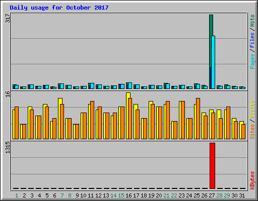Click the orange Visits bar for day 9

point(77,132)
